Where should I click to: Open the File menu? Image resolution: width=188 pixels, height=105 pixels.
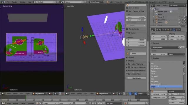[x=8, y=2]
